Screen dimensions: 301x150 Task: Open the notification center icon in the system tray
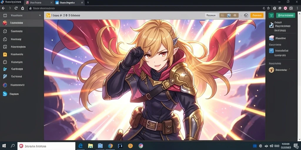[296, 146]
